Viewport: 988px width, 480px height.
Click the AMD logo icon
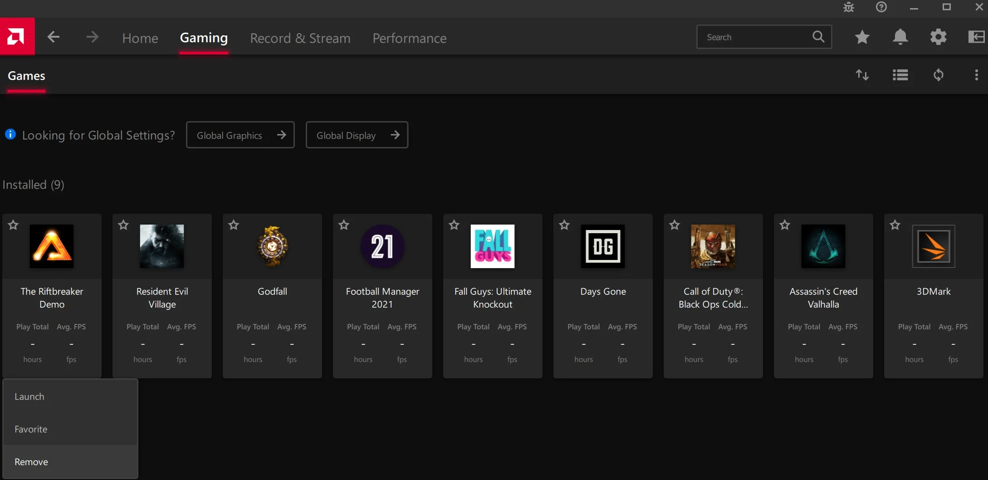coord(17,37)
